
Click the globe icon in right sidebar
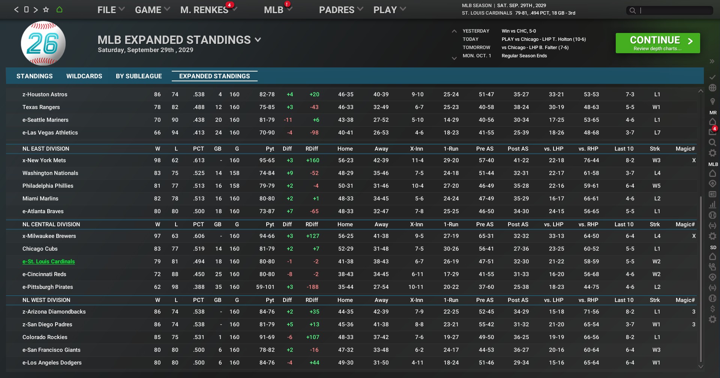[x=712, y=88]
